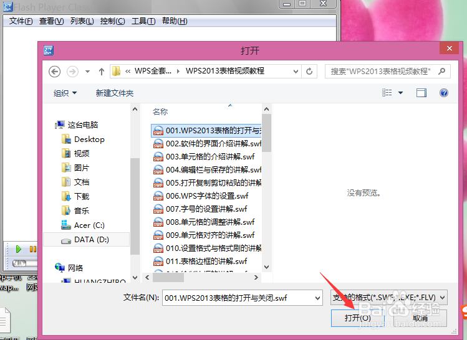Click the 取消 button
This screenshot has height=340, width=467.
(x=420, y=318)
